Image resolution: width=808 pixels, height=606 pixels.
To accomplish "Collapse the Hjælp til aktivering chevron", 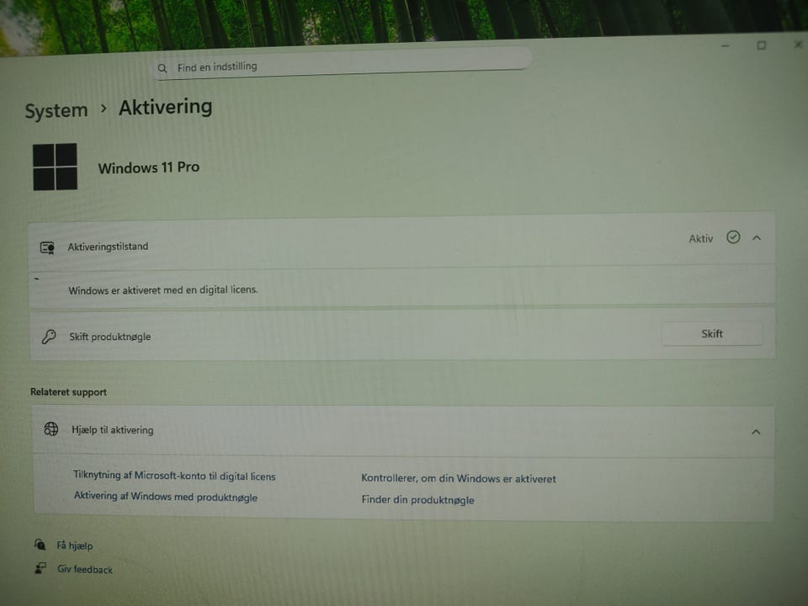I will coord(756,432).
